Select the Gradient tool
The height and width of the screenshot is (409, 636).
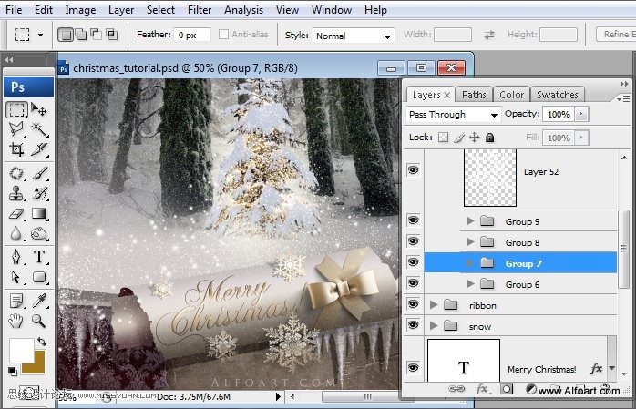coord(40,214)
